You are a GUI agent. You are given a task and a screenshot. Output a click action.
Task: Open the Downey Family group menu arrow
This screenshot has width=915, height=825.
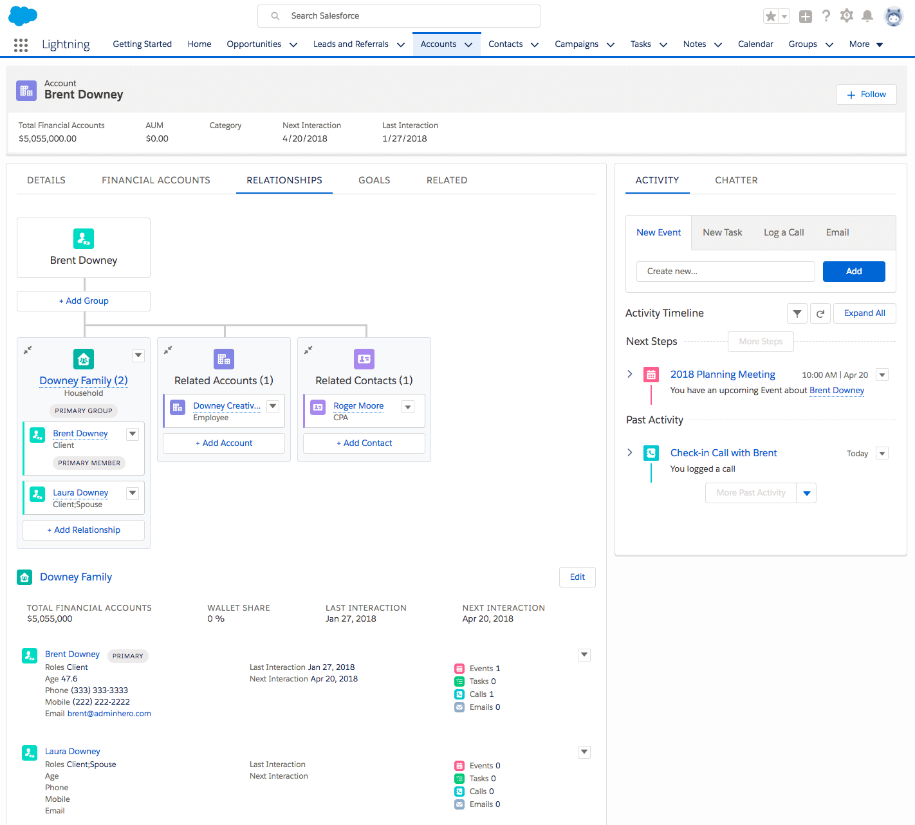(138, 355)
